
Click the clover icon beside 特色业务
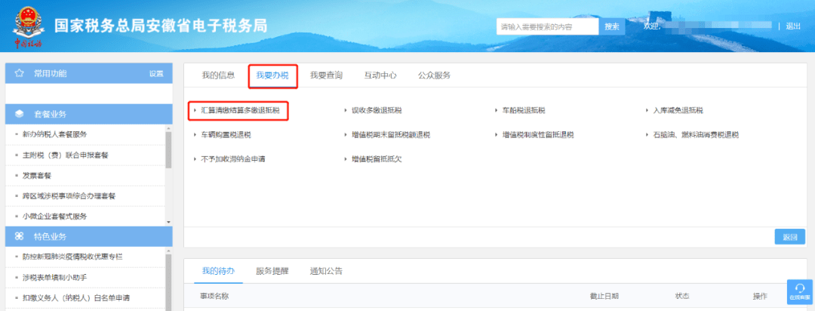20,236
